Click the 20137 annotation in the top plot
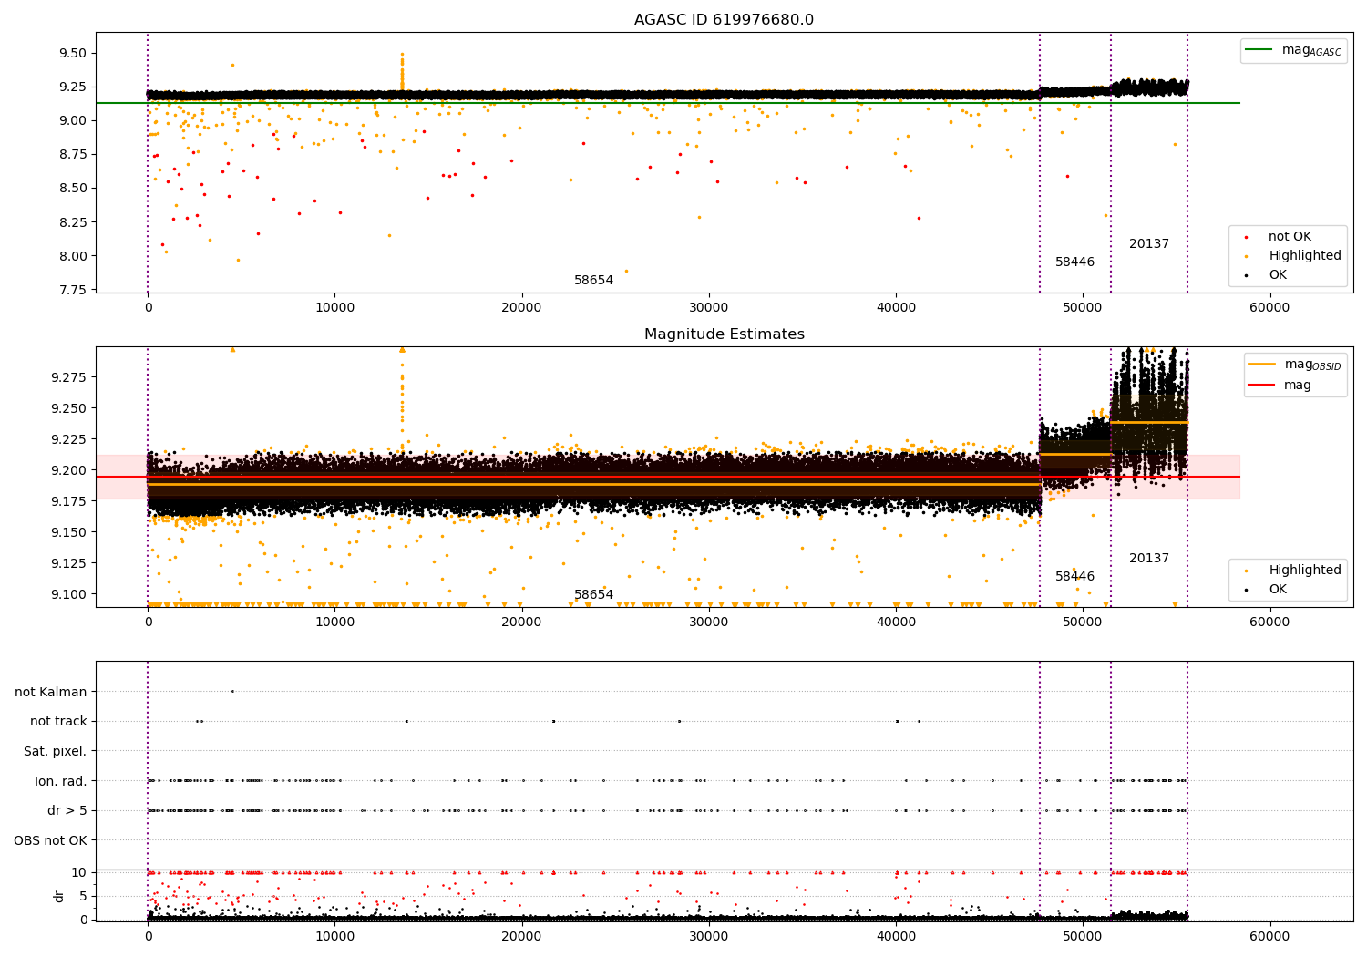The width and height of the screenshot is (1367, 957). click(x=1148, y=244)
